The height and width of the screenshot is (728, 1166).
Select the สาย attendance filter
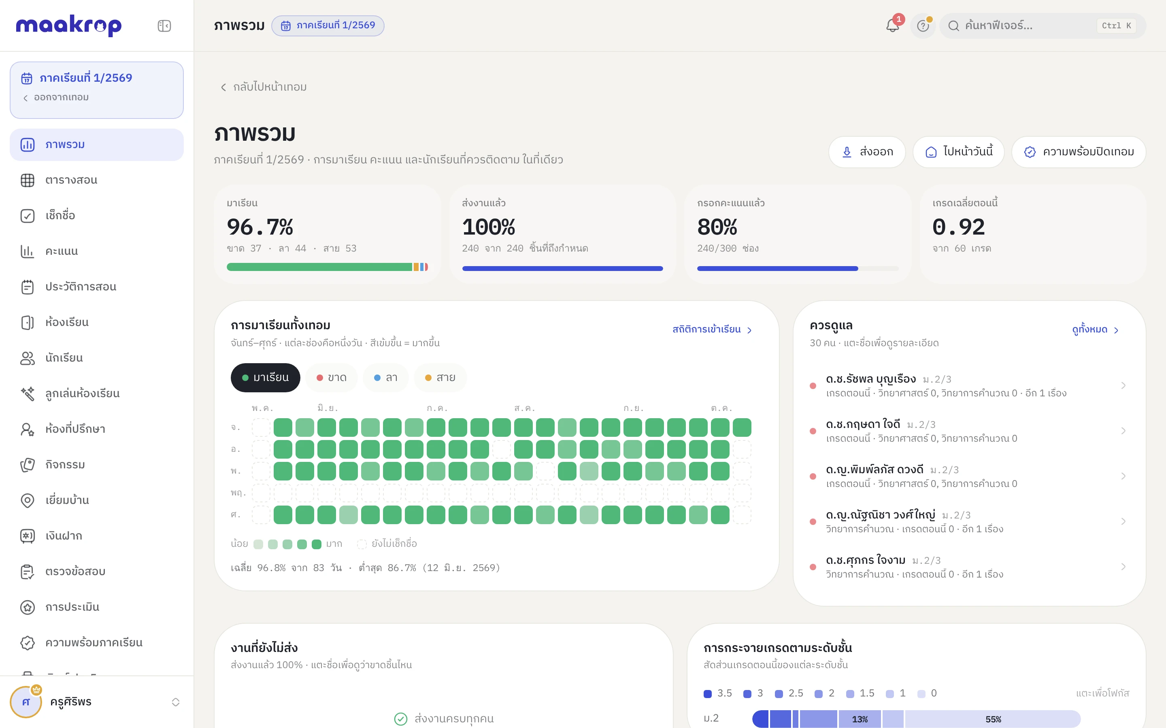[440, 377]
